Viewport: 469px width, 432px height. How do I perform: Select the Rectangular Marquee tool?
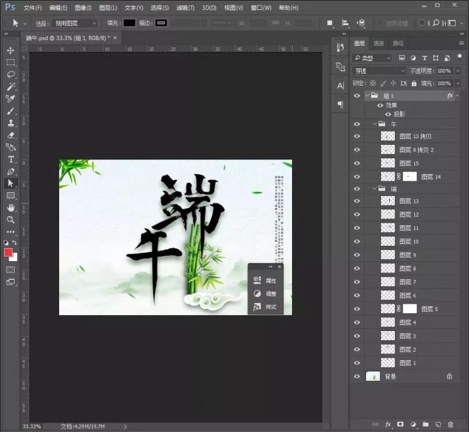coord(11,62)
